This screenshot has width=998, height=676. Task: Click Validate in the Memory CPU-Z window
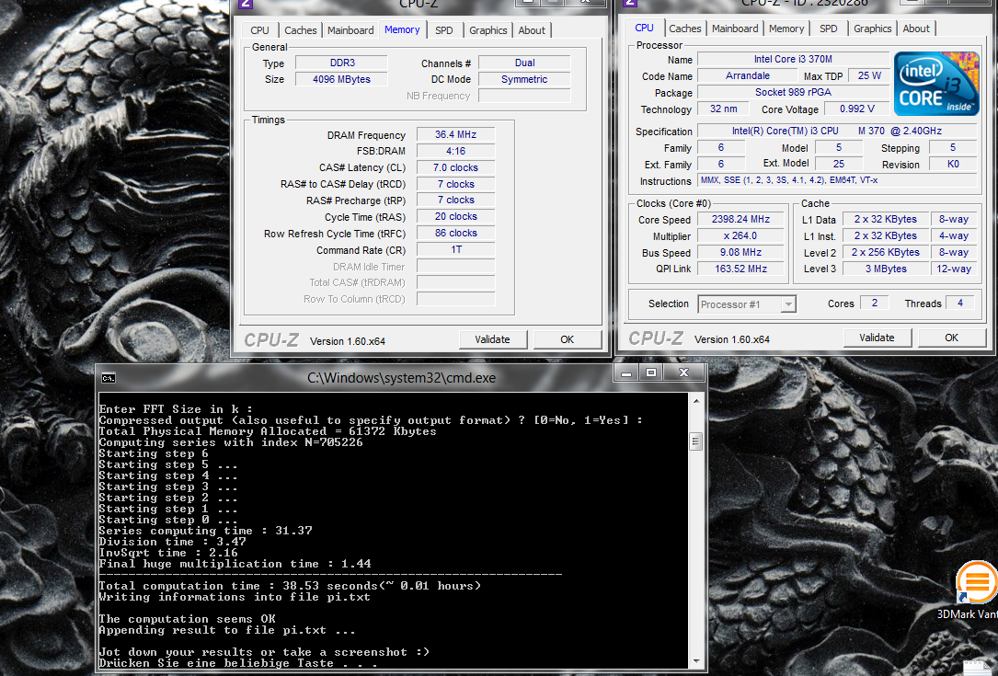coord(493,339)
